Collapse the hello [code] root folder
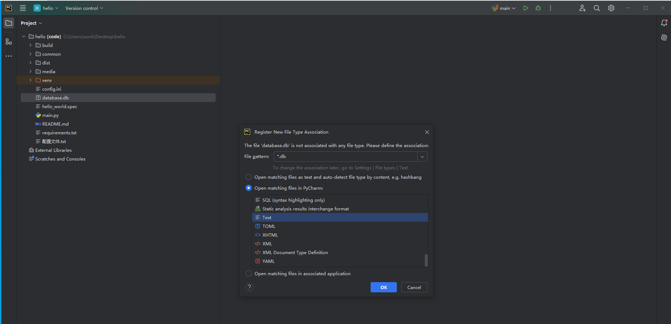Image resolution: width=671 pixels, height=324 pixels. (x=24, y=36)
